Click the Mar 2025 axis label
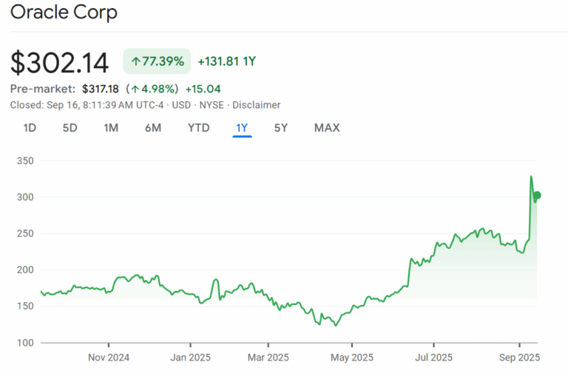The image size is (568, 376). (268, 358)
